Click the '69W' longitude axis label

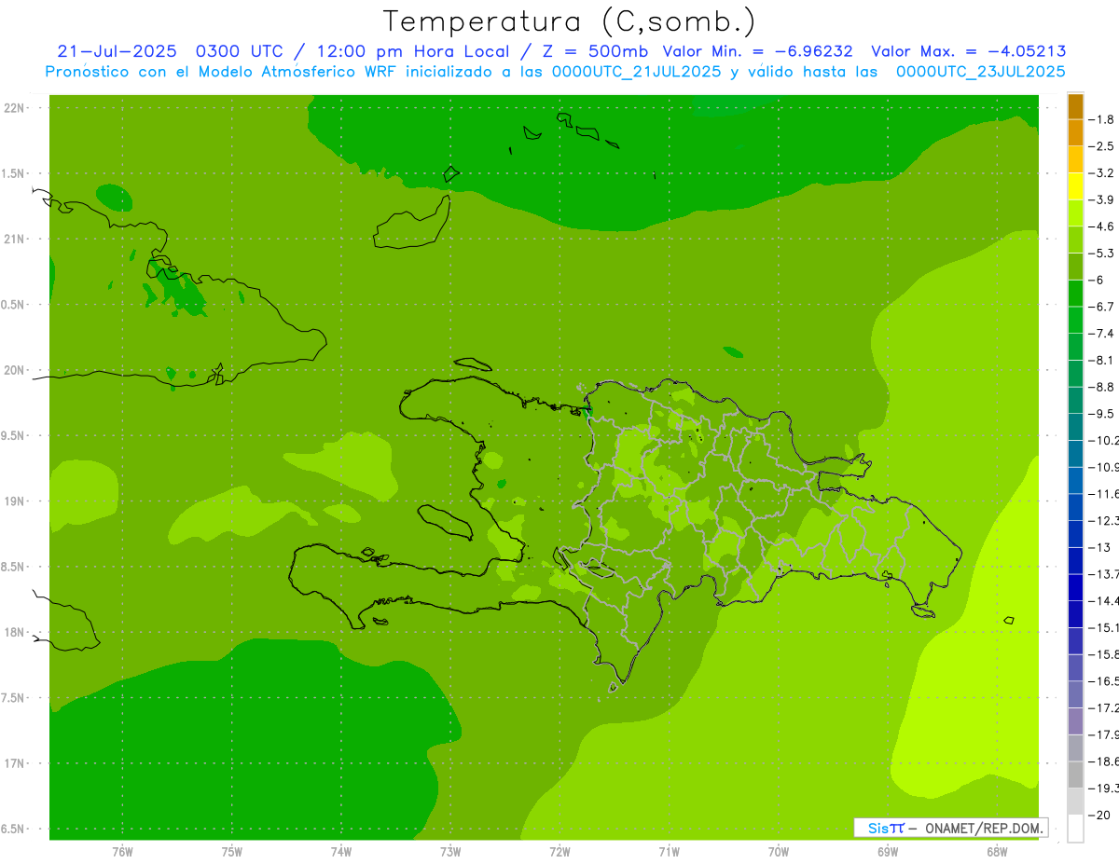888,851
